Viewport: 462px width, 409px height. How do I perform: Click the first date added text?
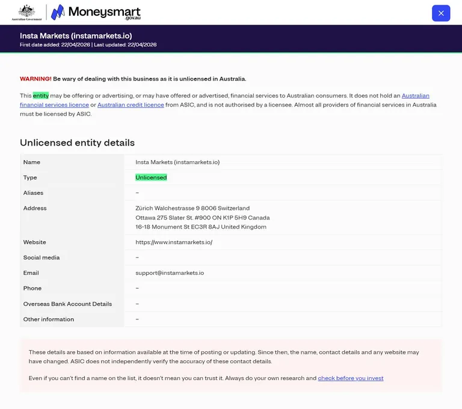[55, 45]
